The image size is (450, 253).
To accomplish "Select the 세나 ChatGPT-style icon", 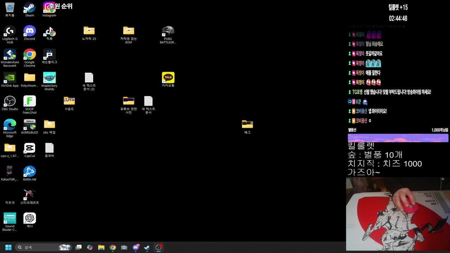I will click(30, 220).
